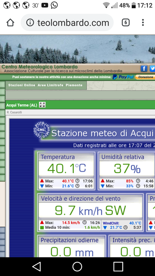Click the 0.0 mm Precipitazioni odierne value
This screenshot has width=155, height=276.
tap(72, 252)
